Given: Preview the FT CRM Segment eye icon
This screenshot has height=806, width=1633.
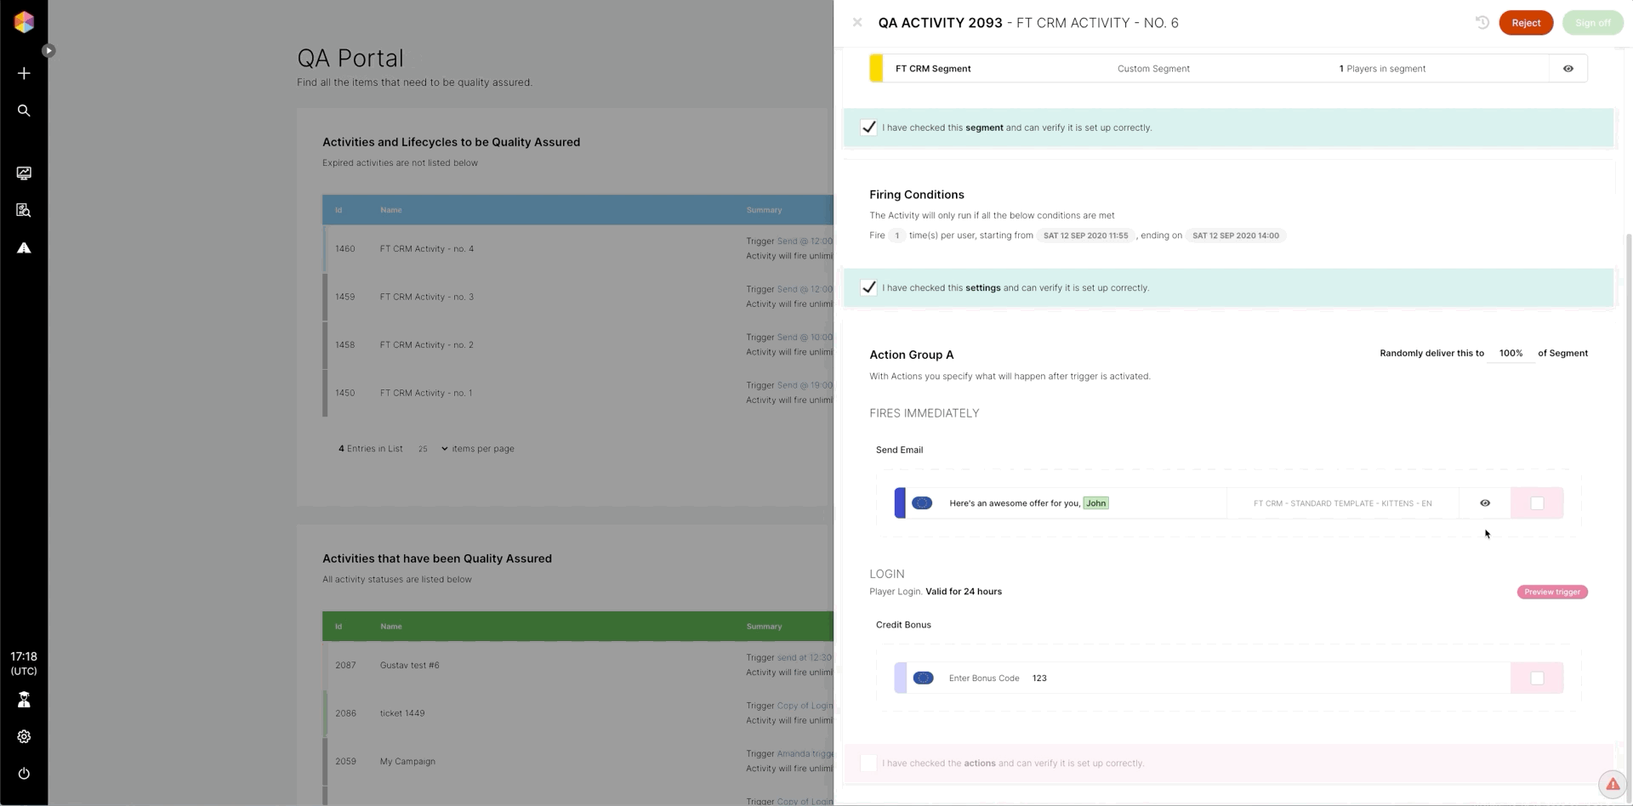Looking at the screenshot, I should pyautogui.click(x=1568, y=69).
